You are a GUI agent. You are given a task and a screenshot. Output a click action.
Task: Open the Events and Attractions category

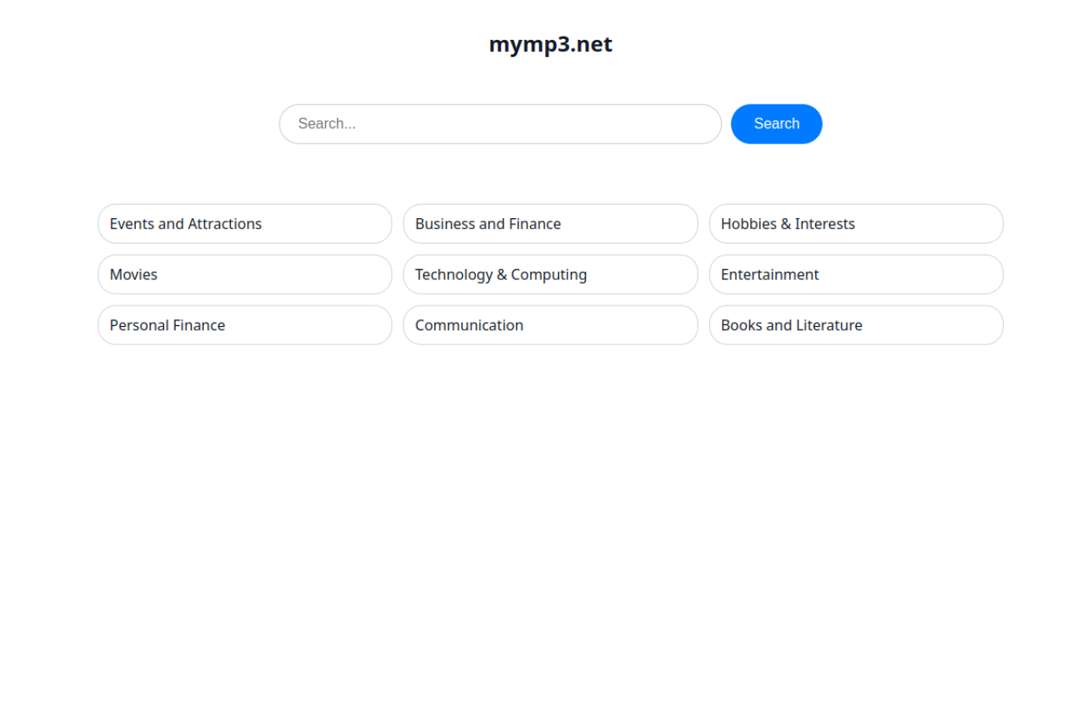coord(245,224)
